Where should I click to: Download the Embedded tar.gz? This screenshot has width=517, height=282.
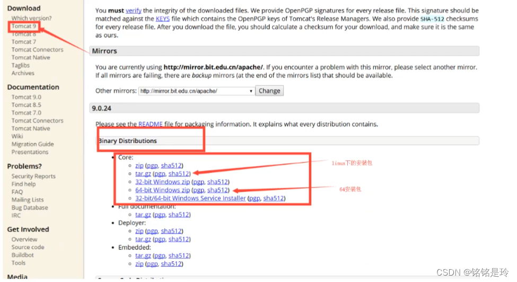point(143,255)
